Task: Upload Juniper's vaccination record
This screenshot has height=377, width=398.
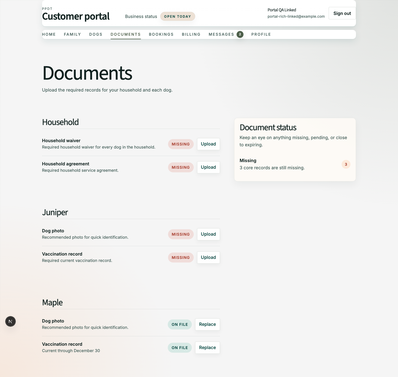Action: 208,258
